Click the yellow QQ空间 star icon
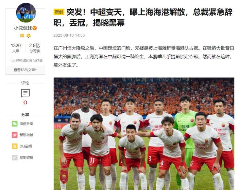The width and height of the screenshot is (238, 190). [15, 146]
